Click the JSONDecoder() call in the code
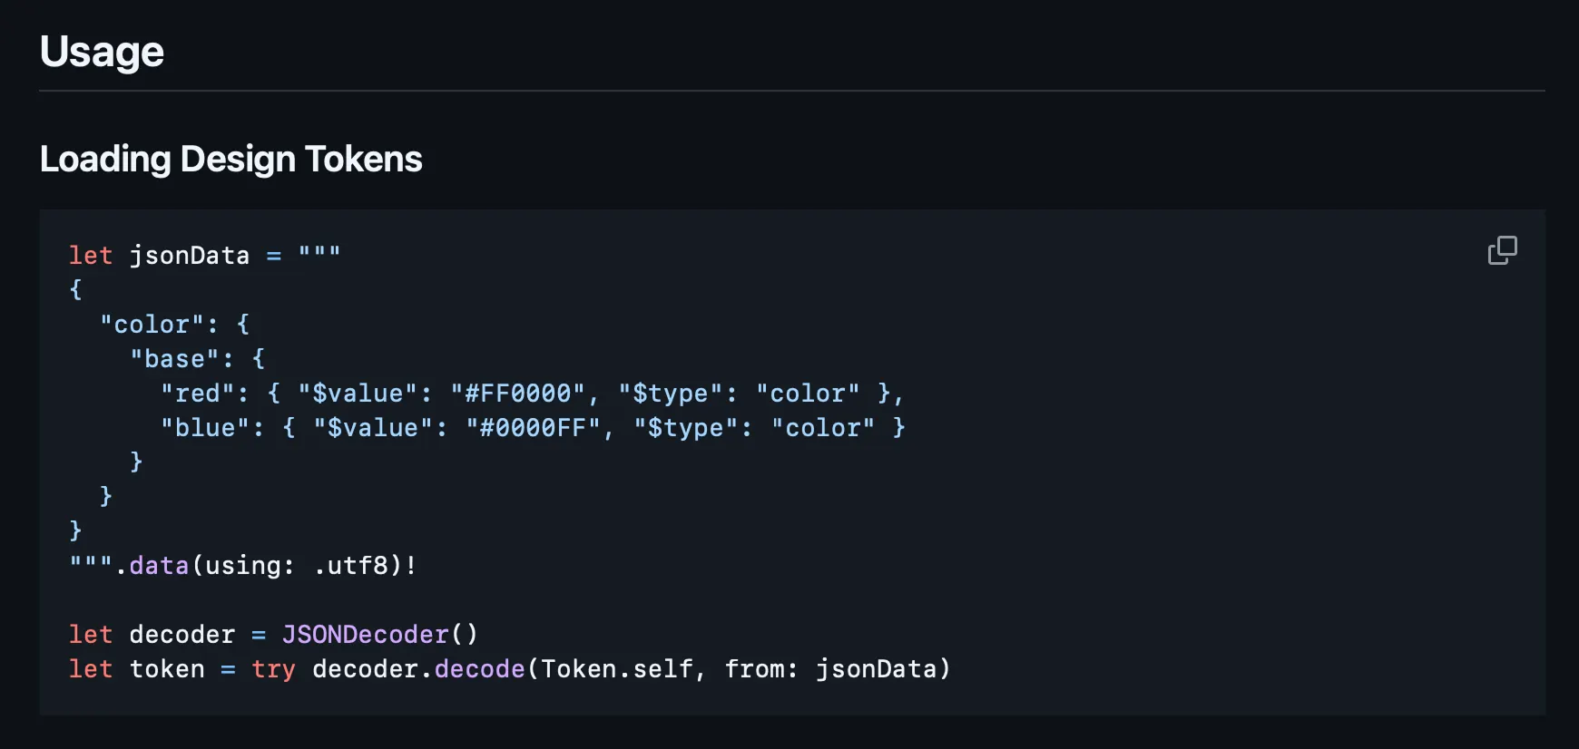The height and width of the screenshot is (749, 1579). point(379,635)
